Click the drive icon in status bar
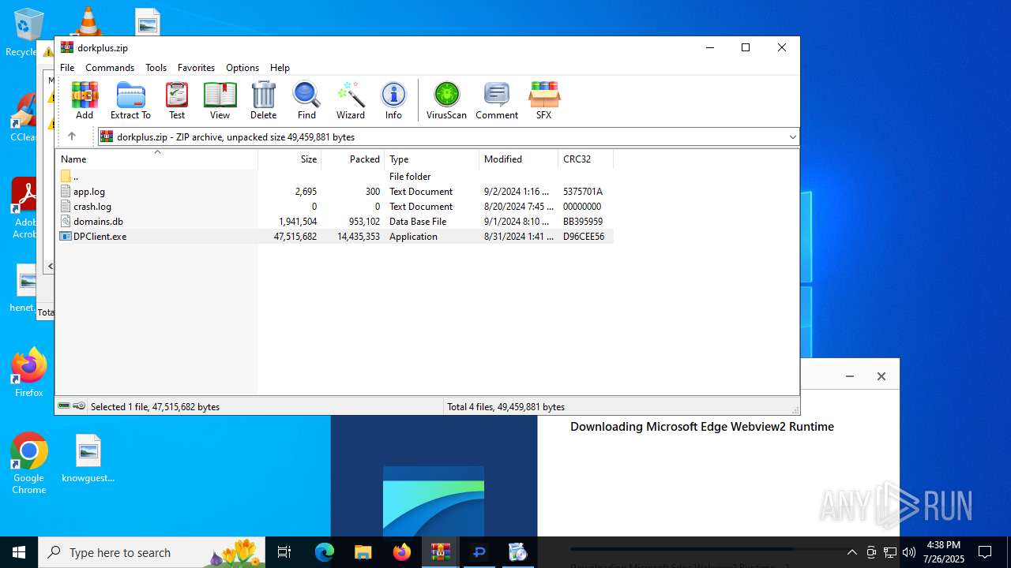 [64, 406]
